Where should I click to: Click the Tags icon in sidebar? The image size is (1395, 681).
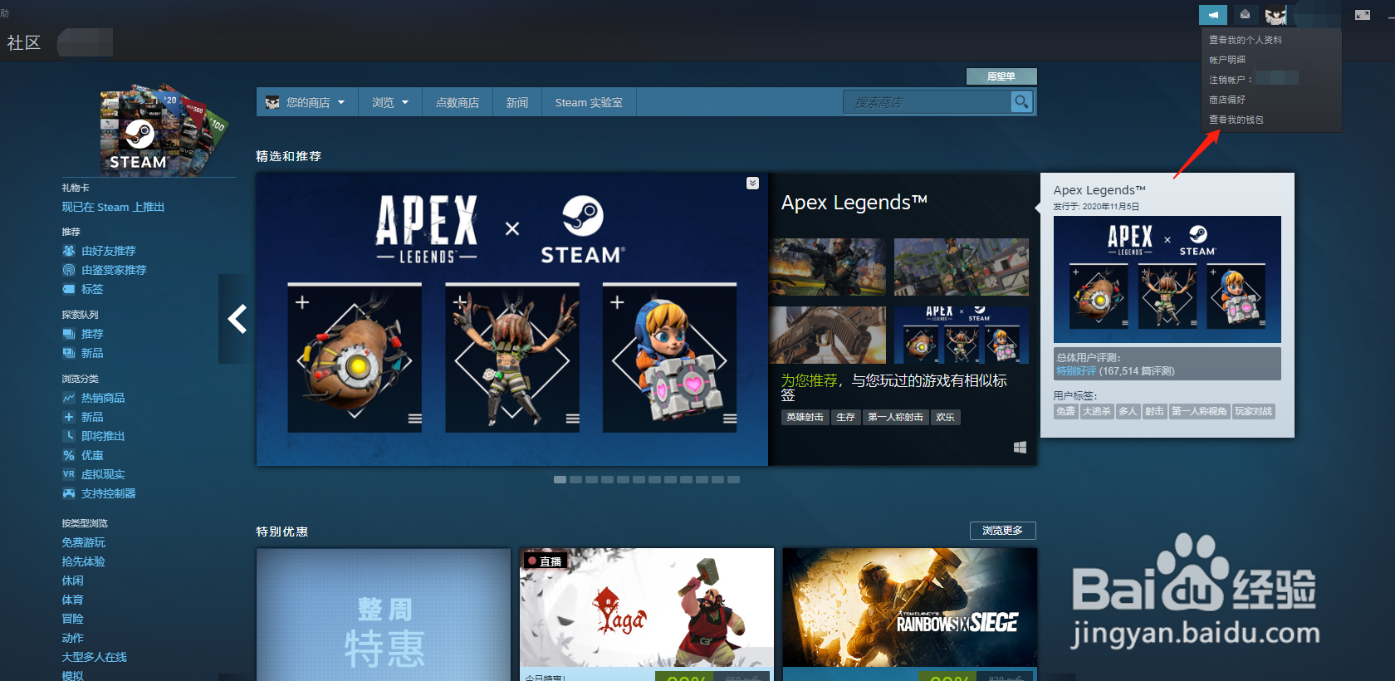click(x=69, y=289)
